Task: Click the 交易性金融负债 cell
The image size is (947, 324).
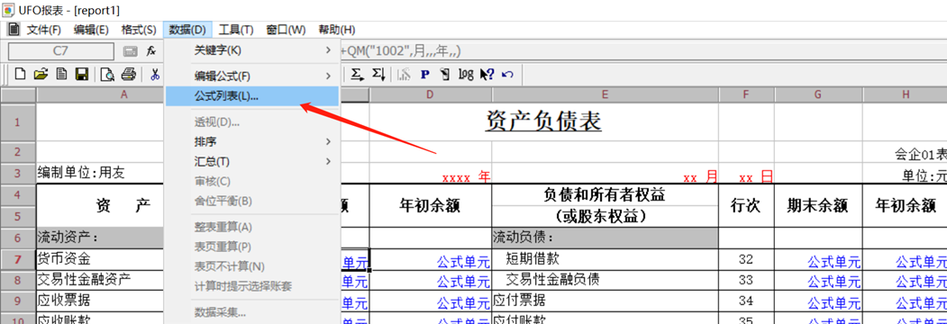Action: 606,279
